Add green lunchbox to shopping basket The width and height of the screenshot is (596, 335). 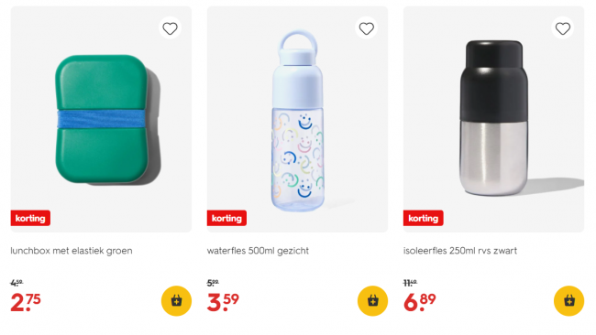pos(176,301)
